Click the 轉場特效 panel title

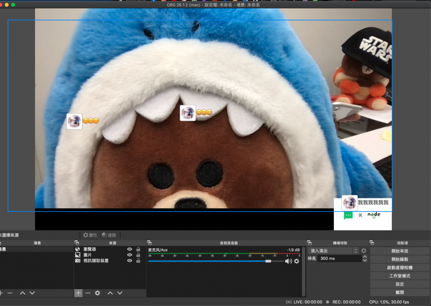tap(340, 243)
